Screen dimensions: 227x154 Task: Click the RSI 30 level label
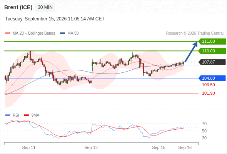[x=204, y=138]
